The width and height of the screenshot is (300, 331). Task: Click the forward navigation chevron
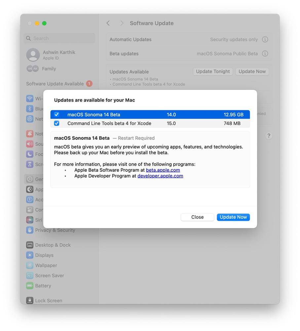(x=121, y=23)
